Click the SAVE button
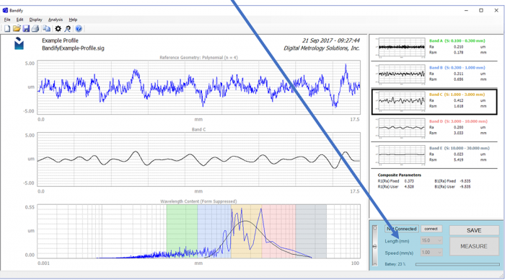505x280 pixels. (474, 230)
